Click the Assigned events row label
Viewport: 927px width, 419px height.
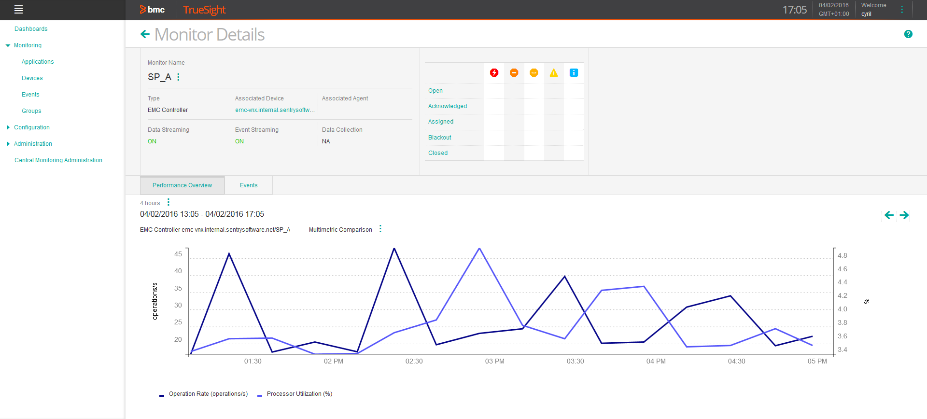[441, 122]
